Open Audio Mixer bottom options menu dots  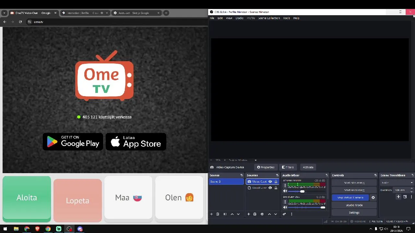point(291,214)
